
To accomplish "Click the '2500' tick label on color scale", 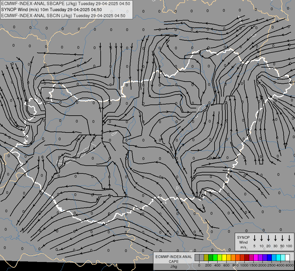I will 271,265.
